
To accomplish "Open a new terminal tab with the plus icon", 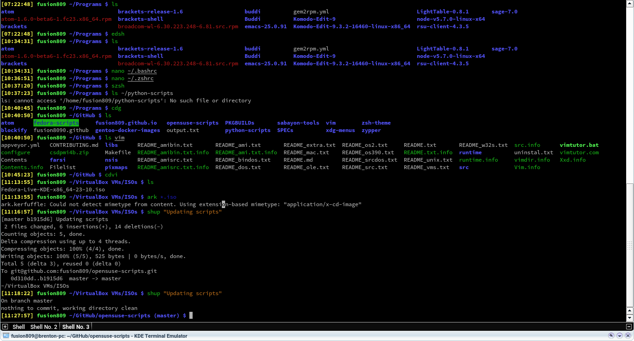I will 5,327.
